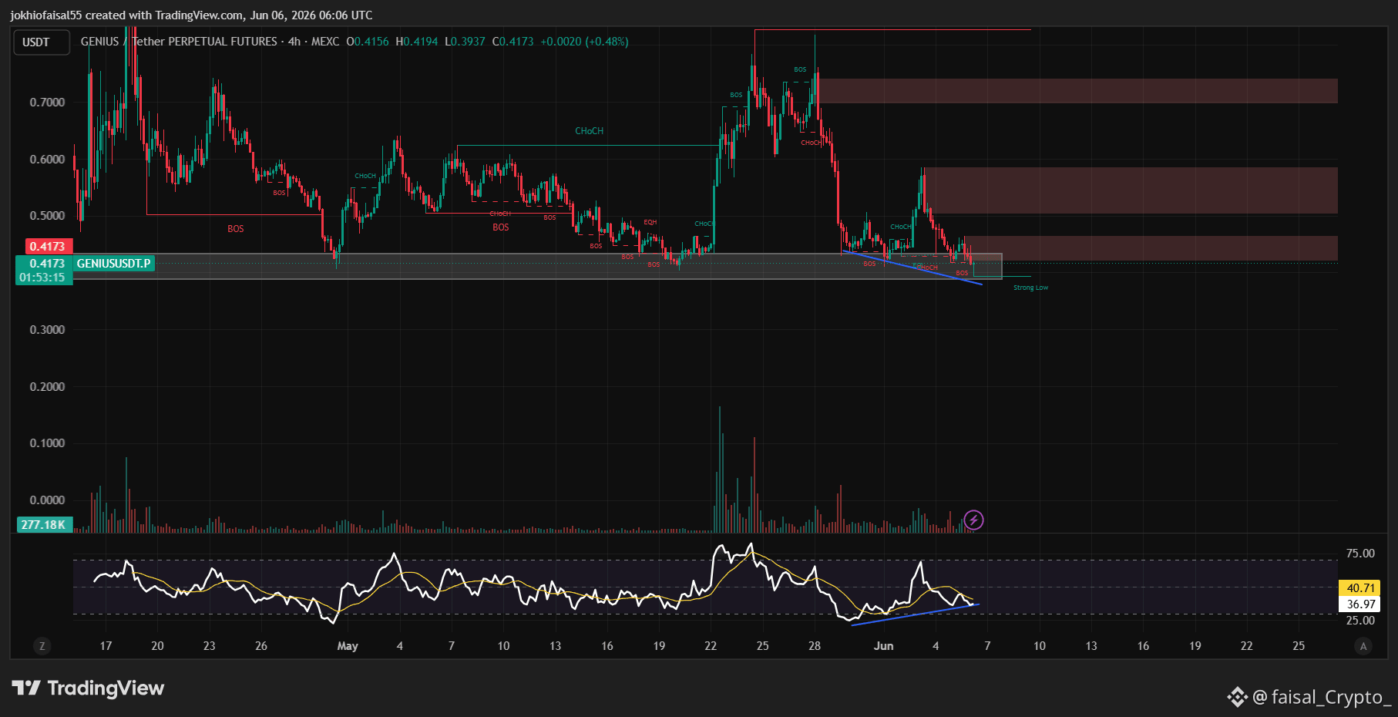Click the Strong Low label
This screenshot has height=717, width=1398.
1030,288
